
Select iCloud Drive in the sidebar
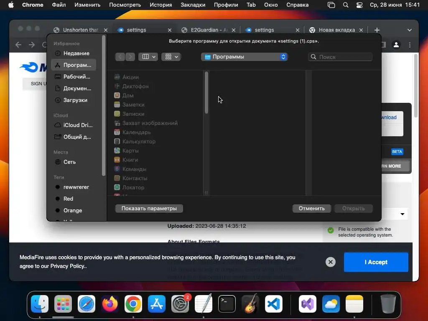coord(74,125)
